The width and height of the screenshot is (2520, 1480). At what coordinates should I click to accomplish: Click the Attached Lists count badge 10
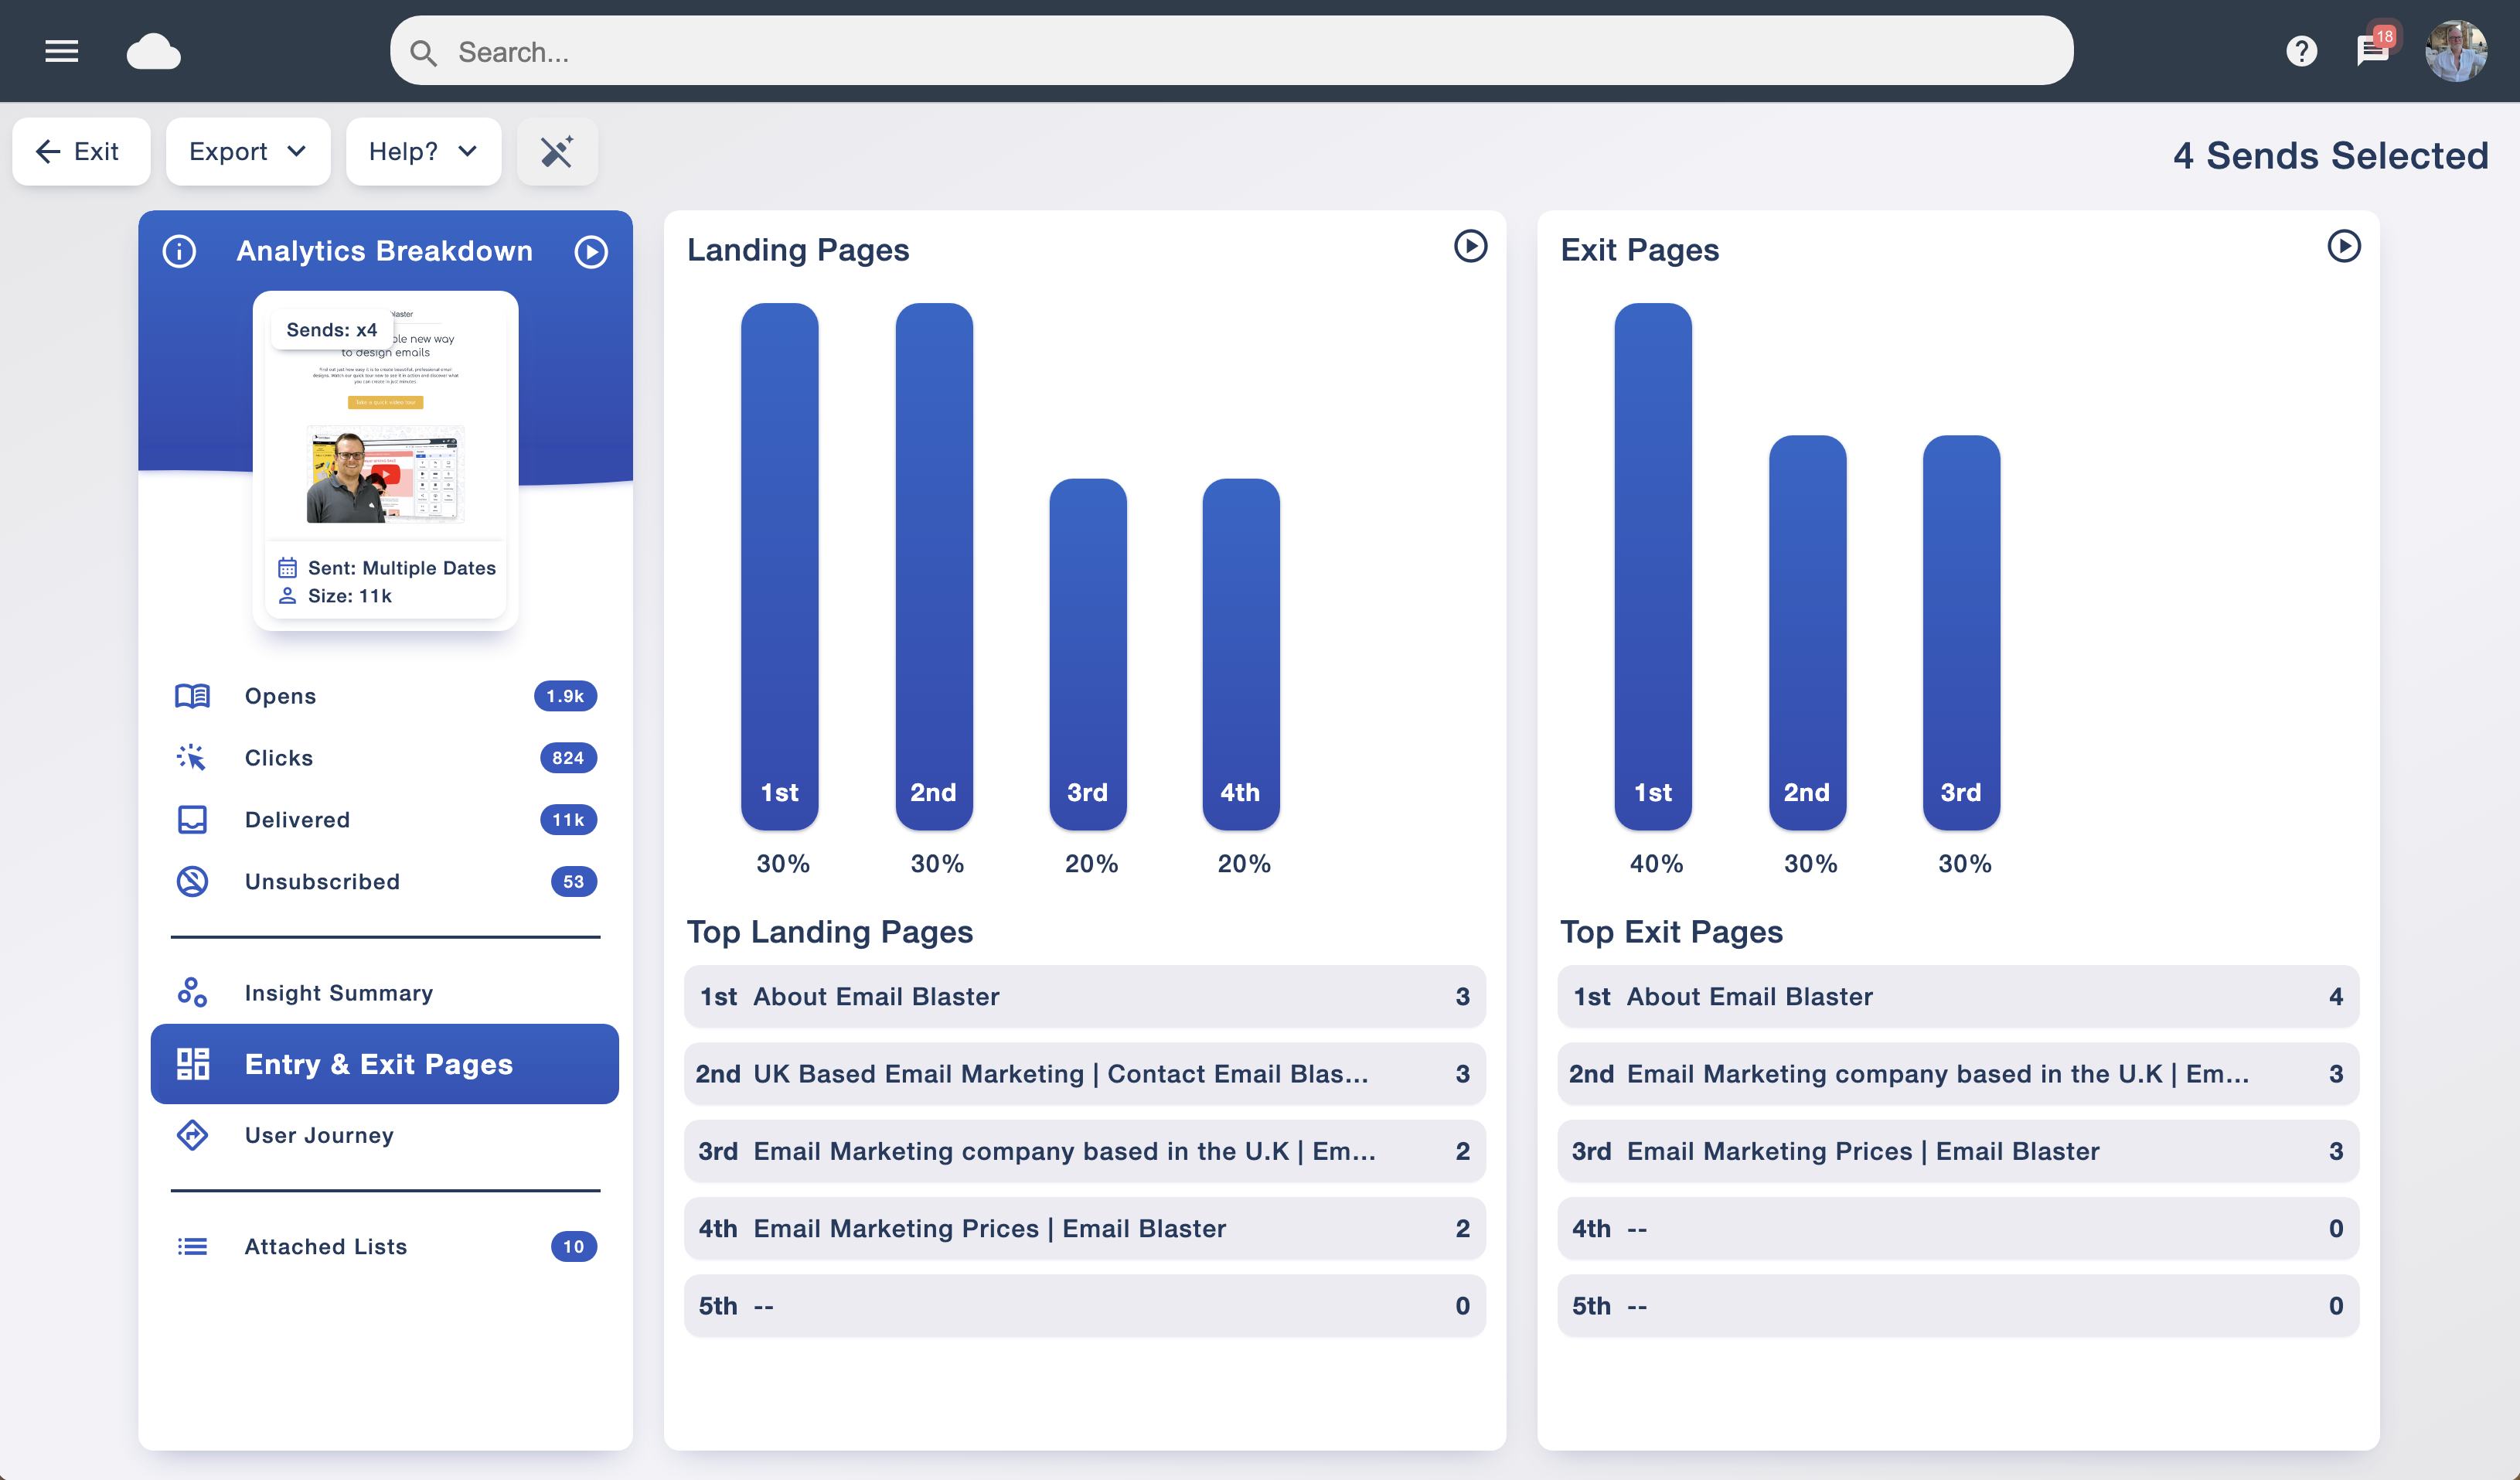click(x=573, y=1246)
